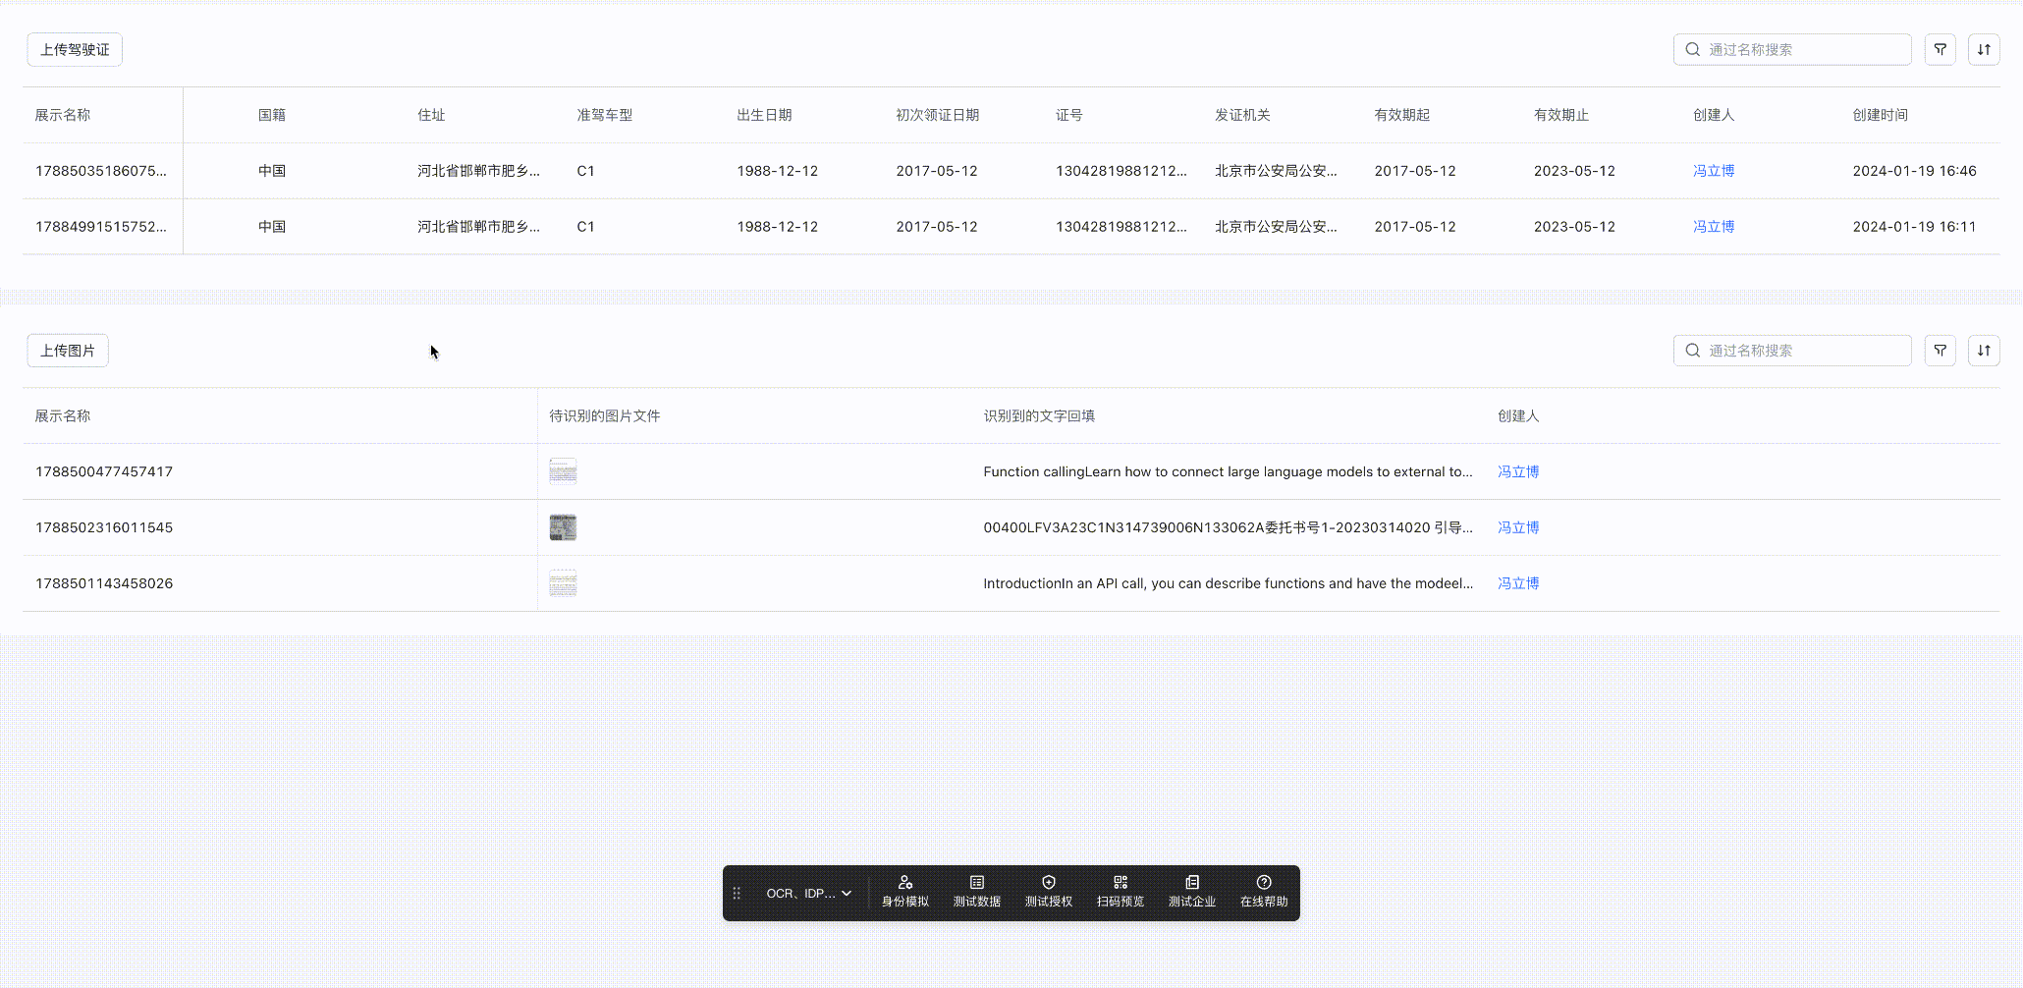2023x988 pixels.
Task: Click record name 17884991515752...
Action: click(x=101, y=227)
